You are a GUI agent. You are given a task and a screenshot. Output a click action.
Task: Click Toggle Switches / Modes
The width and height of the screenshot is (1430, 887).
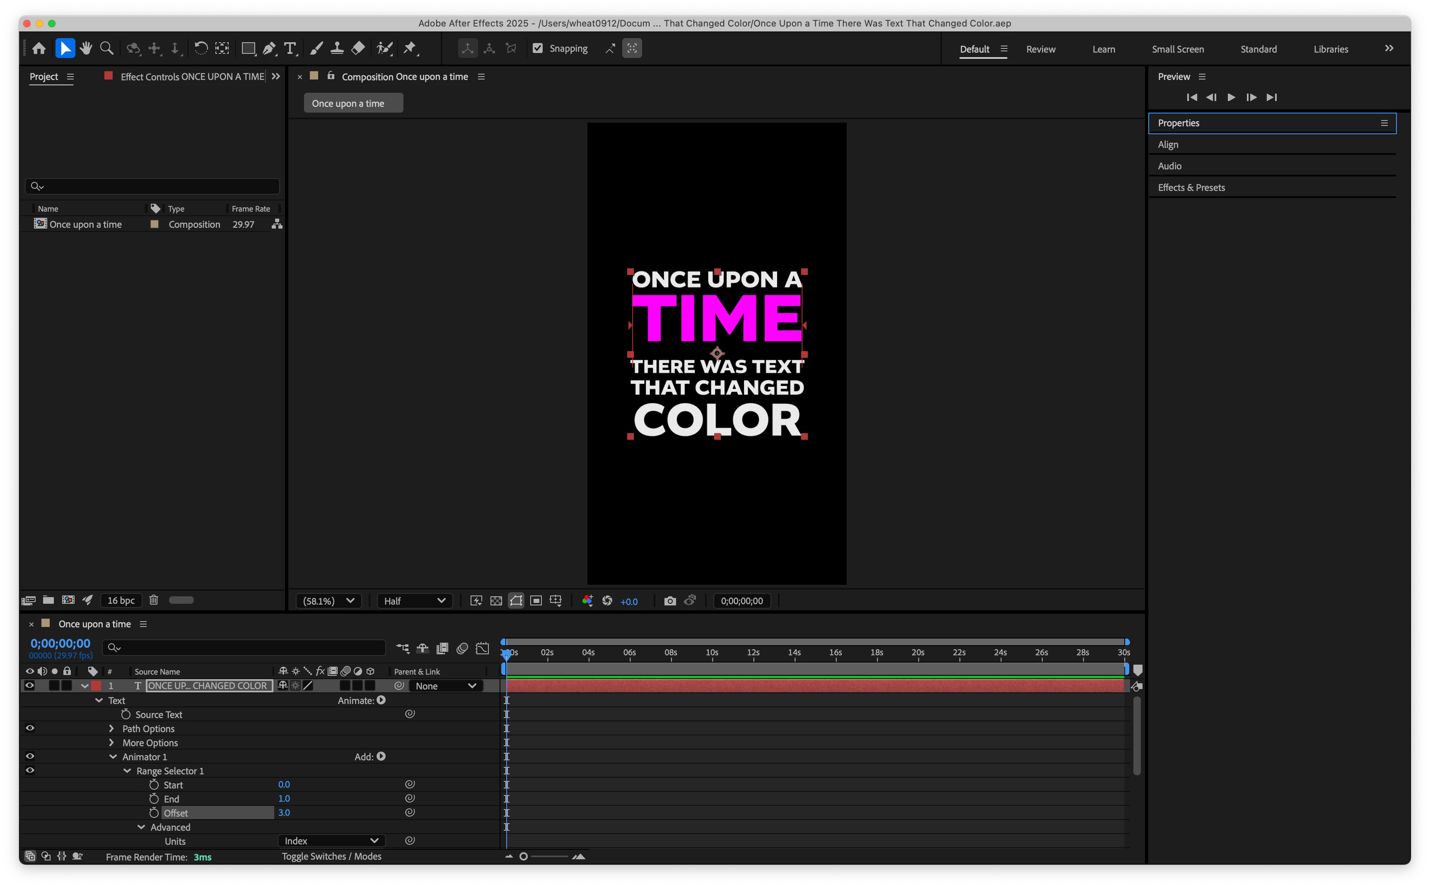pyautogui.click(x=331, y=856)
